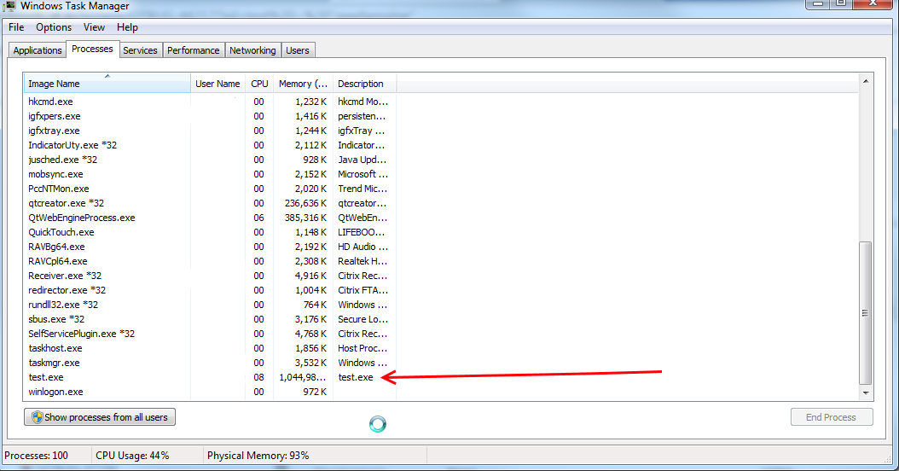
Task: Switch to the Applications tab
Action: click(x=38, y=50)
